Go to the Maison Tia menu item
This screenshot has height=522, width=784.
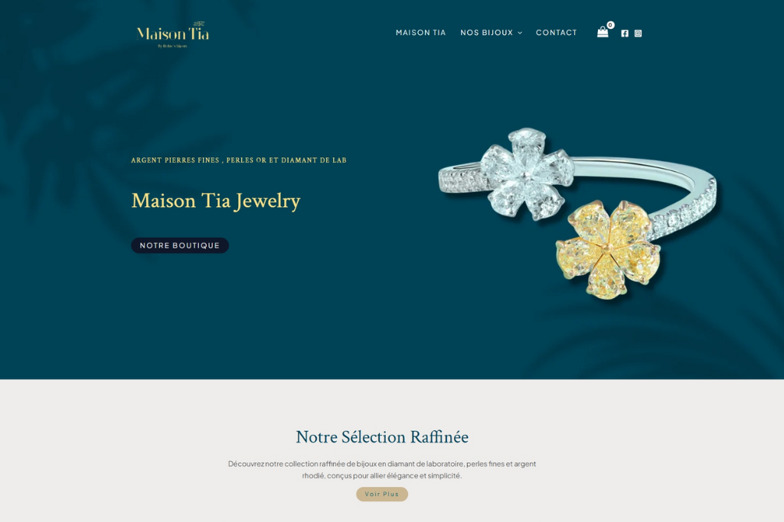[x=420, y=32]
